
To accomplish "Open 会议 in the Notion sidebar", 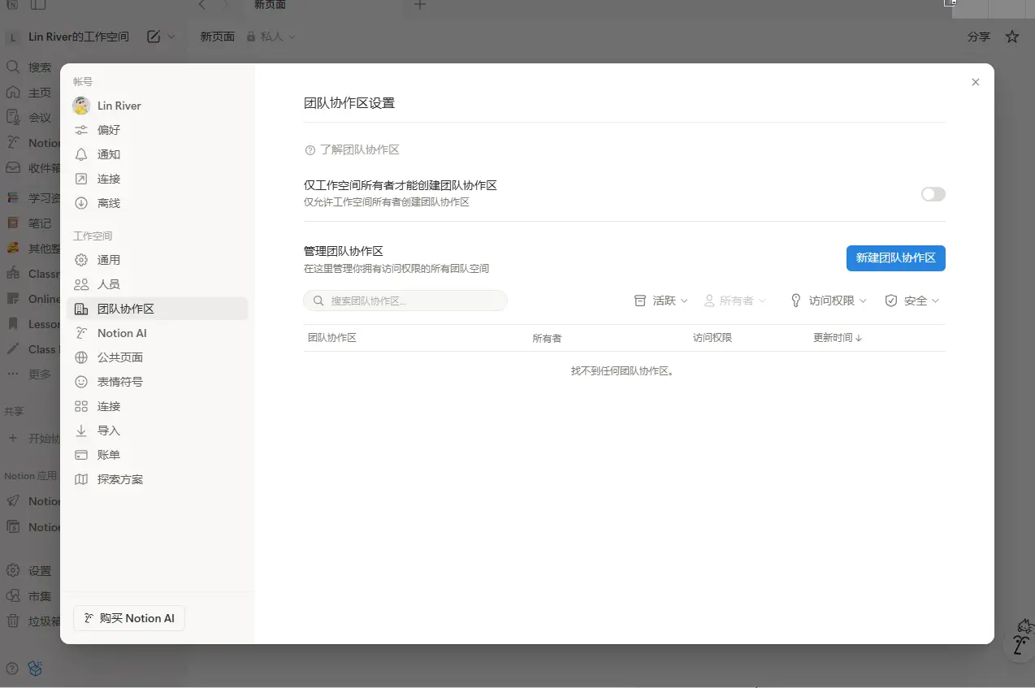I will point(30,118).
